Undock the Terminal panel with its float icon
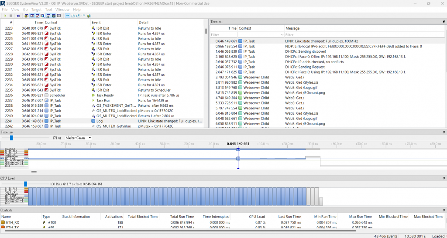Image resolution: width=447 pixels, height=238 pixels. coord(444,22)
